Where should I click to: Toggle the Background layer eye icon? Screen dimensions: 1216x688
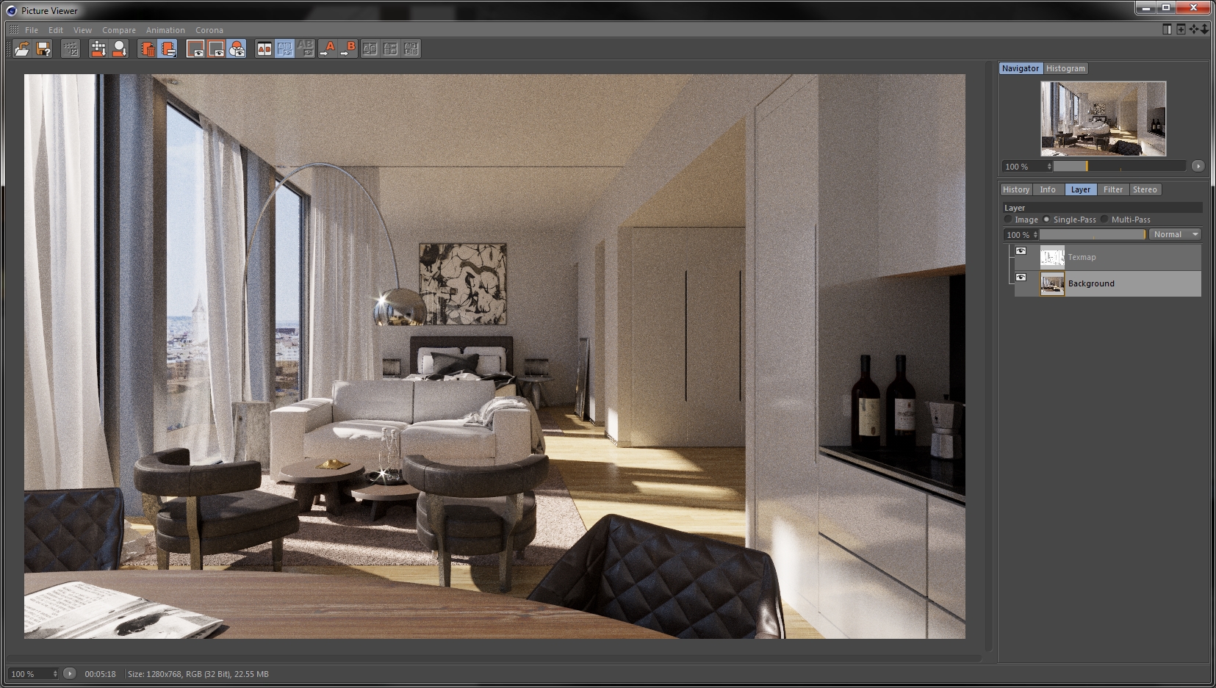pos(1021,278)
